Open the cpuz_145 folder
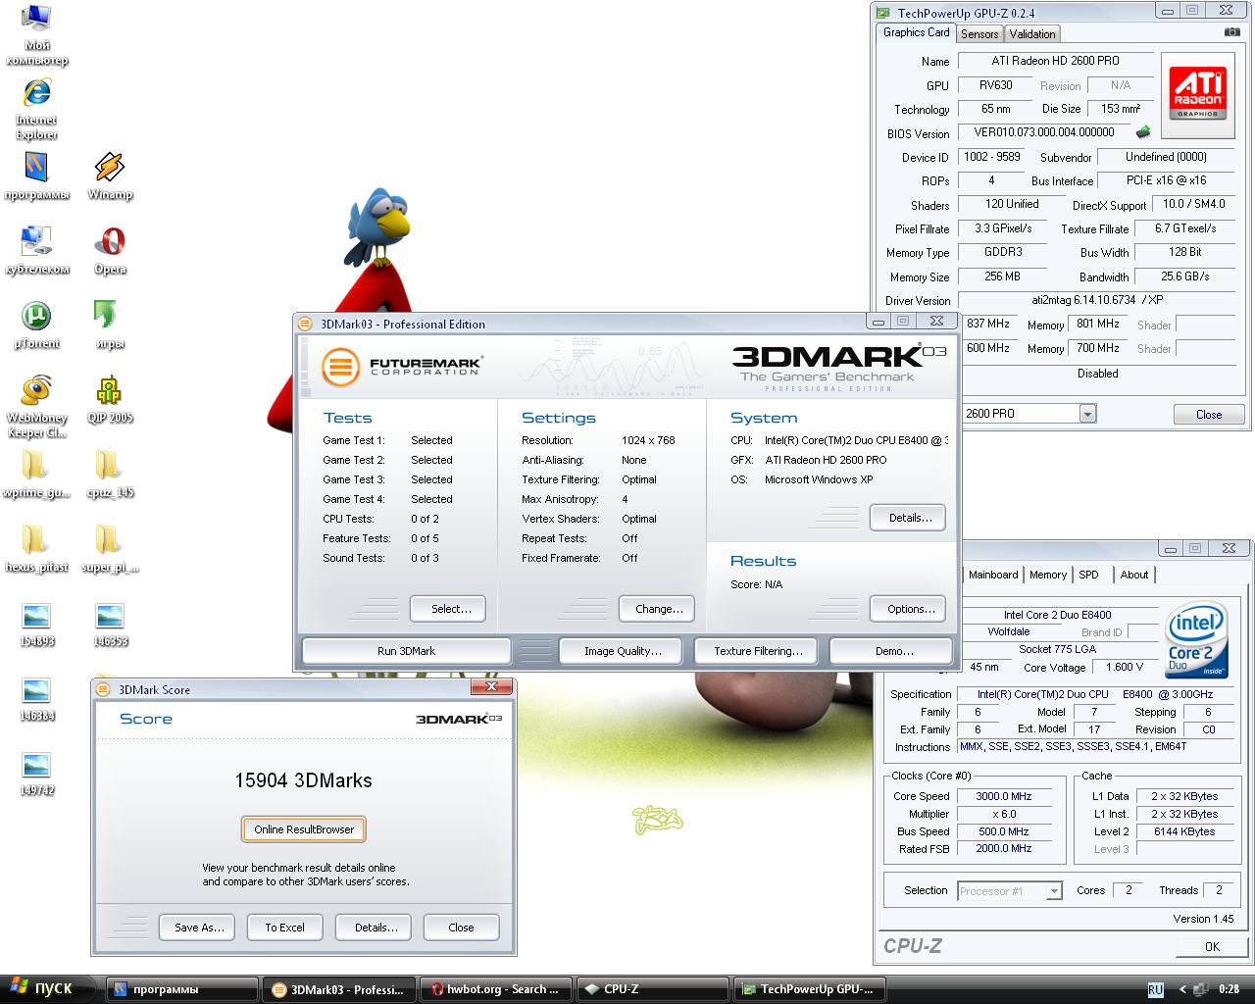The image size is (1255, 1004). (110, 476)
